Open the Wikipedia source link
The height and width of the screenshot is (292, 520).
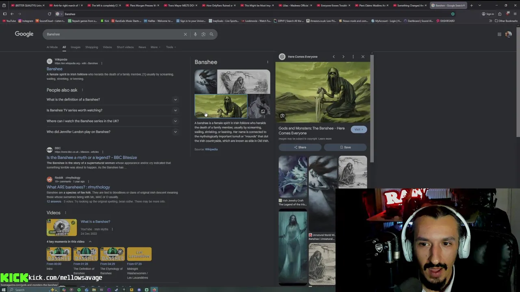[211, 149]
